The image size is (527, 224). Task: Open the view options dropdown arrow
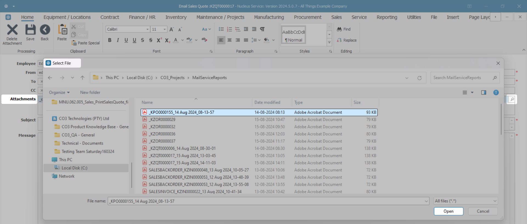click(x=472, y=93)
